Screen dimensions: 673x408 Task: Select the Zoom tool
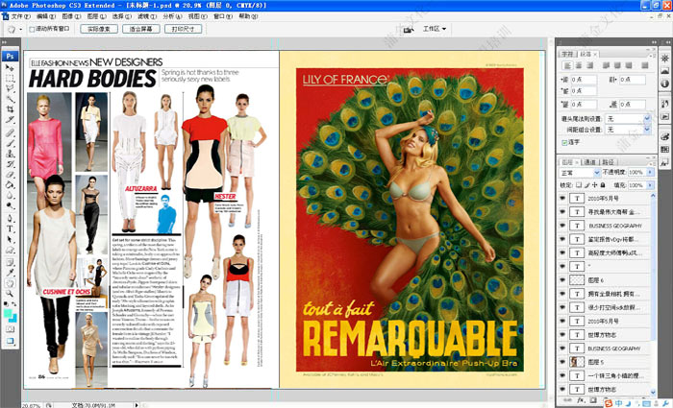click(x=10, y=294)
